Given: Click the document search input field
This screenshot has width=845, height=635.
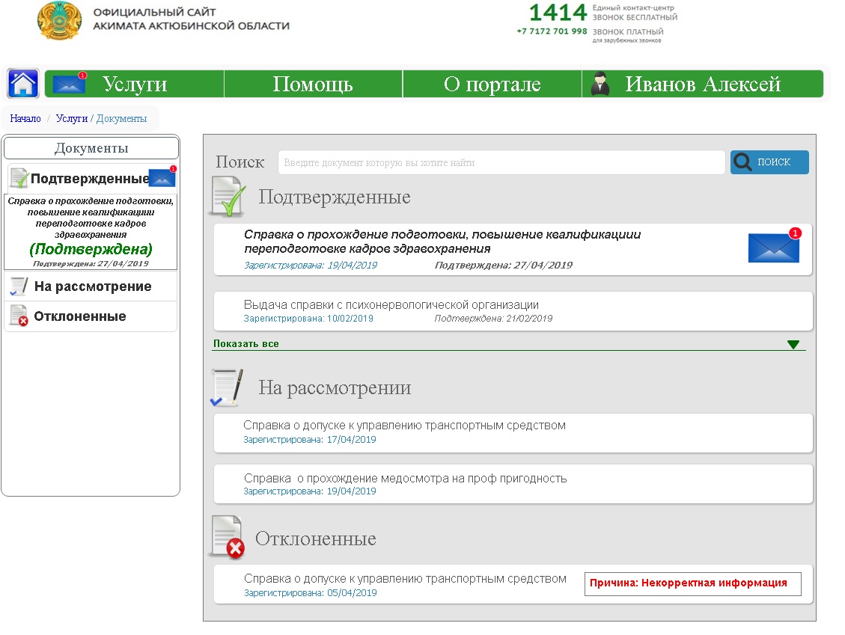Looking at the screenshot, I should 501,162.
